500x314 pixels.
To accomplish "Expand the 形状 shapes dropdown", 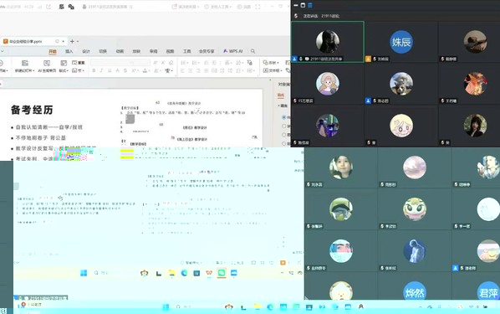I will point(271,63).
